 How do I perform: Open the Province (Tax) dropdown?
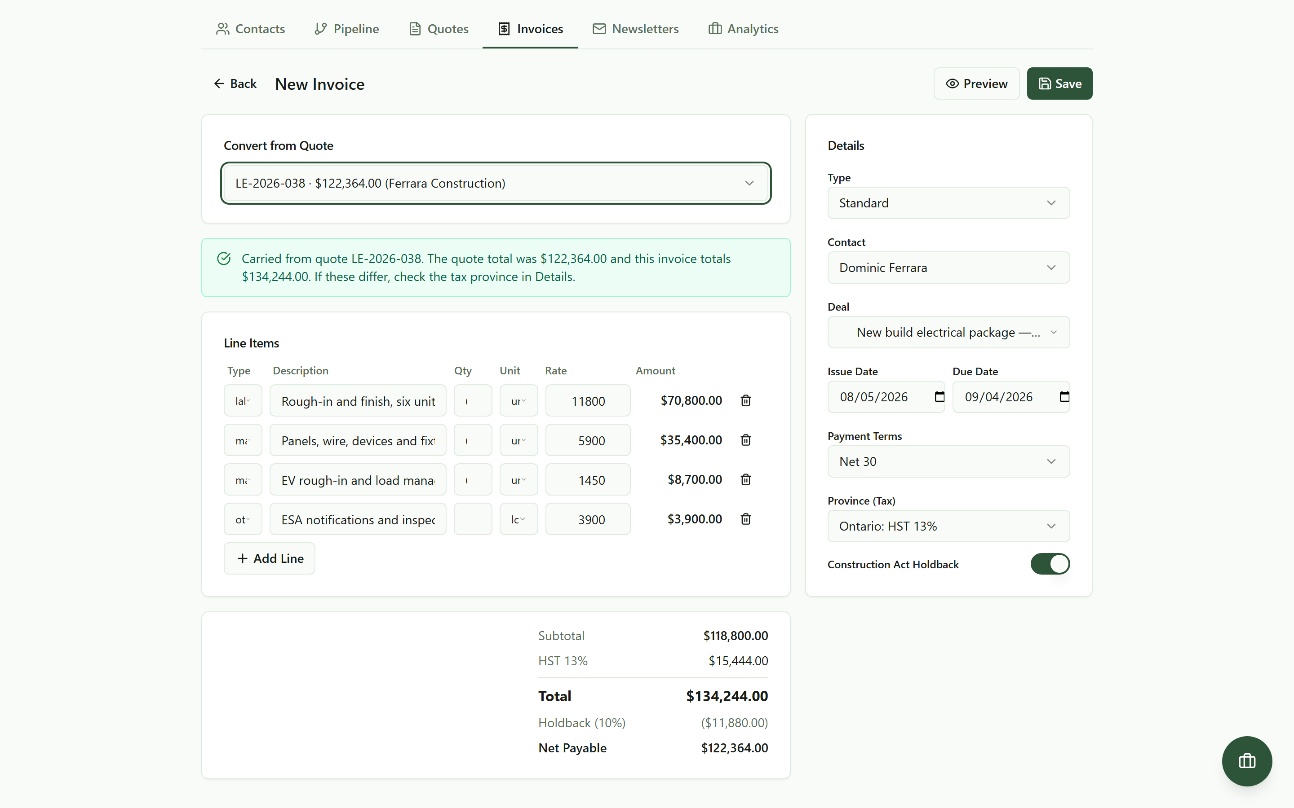point(948,527)
